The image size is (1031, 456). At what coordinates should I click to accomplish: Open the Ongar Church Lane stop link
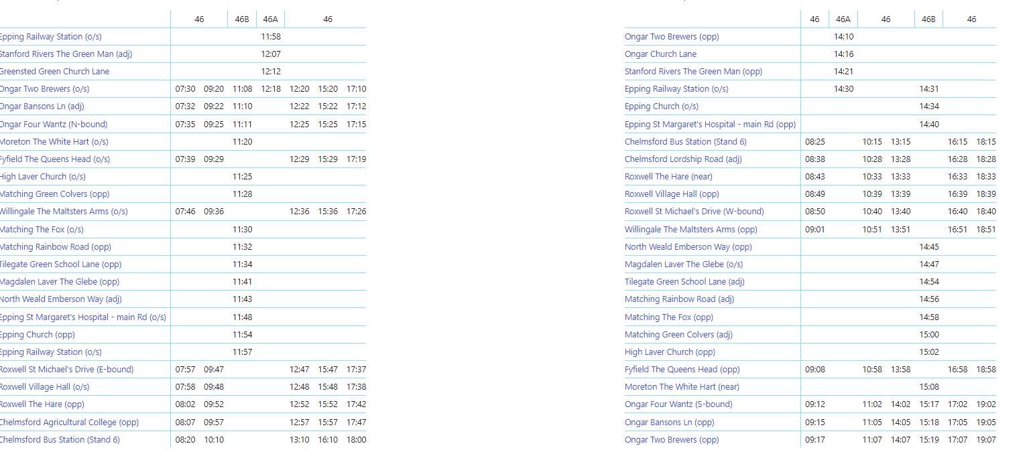(660, 54)
